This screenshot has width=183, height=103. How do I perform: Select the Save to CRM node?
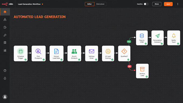[142, 38]
